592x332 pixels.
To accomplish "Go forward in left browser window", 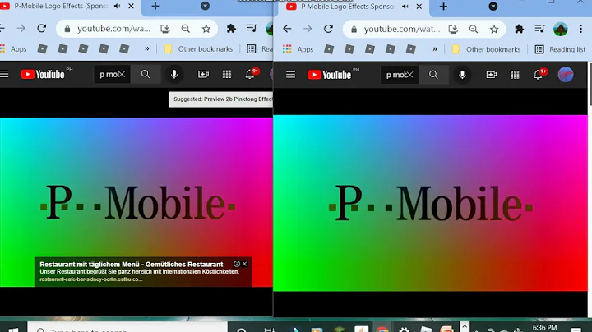I will [x=21, y=28].
